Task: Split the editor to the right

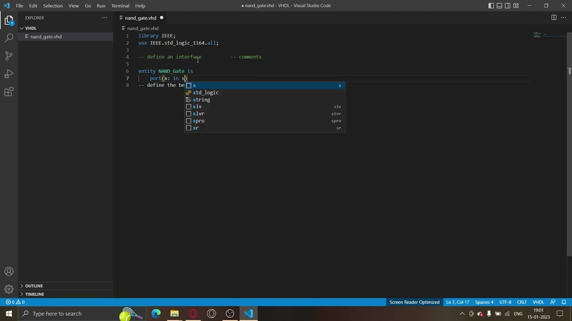Action: click(x=554, y=18)
